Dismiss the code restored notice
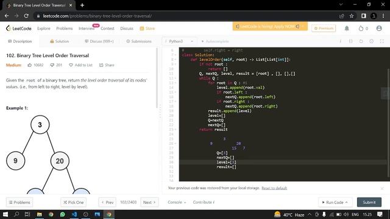The width and height of the screenshot is (390, 219). point(382,189)
